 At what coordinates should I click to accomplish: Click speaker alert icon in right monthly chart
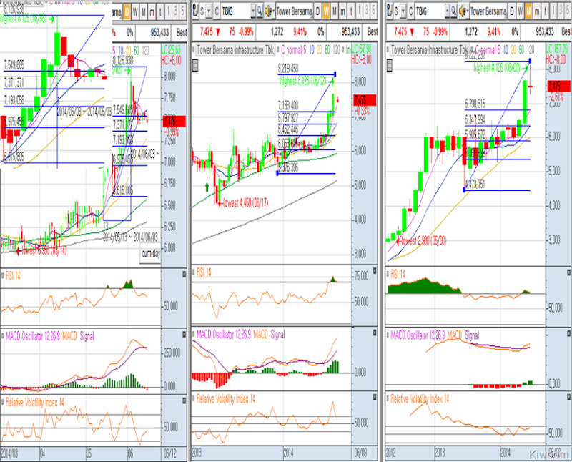pyautogui.click(x=463, y=11)
